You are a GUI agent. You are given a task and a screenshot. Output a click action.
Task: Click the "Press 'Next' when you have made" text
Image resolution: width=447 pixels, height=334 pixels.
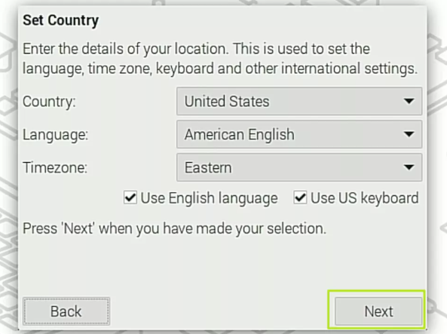click(x=129, y=228)
